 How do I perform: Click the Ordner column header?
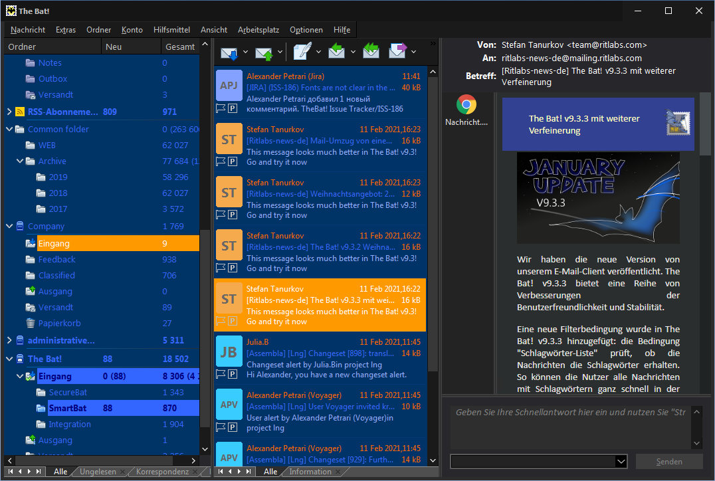[x=52, y=47]
